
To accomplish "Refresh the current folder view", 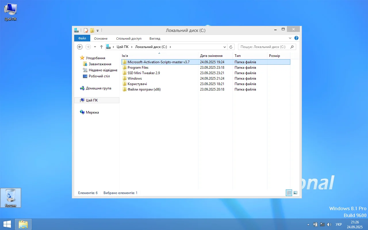I will click(231, 47).
